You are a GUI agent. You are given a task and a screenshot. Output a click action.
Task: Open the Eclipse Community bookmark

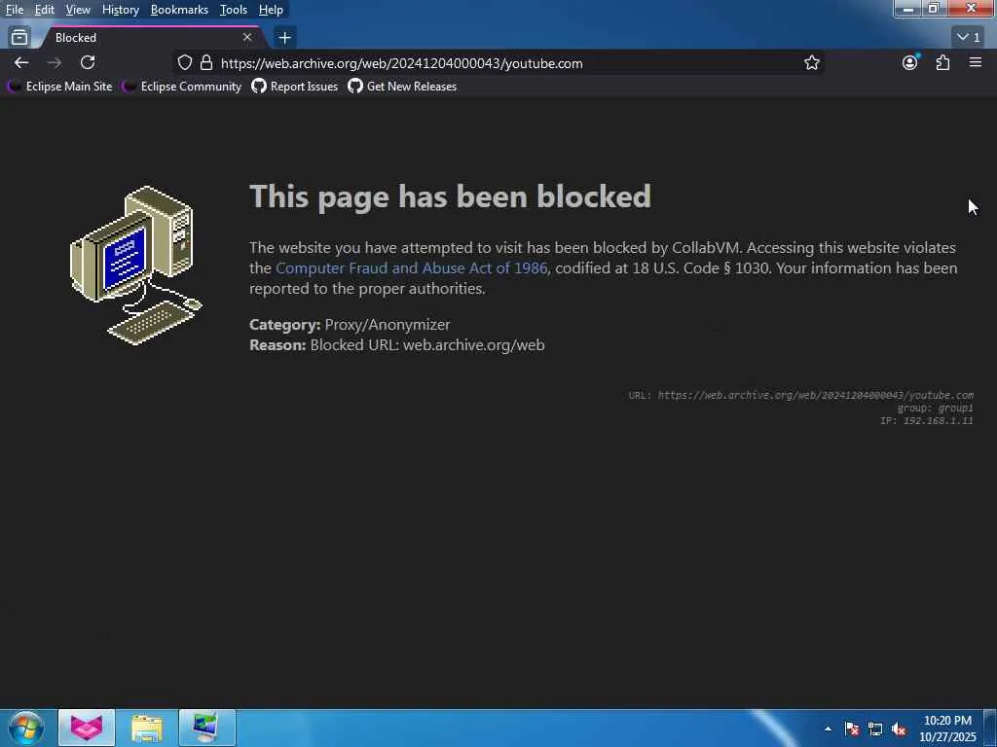tap(182, 87)
